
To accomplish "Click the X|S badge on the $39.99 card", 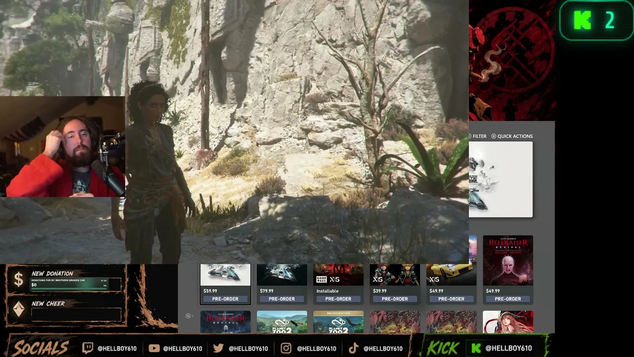I will coord(378,279).
